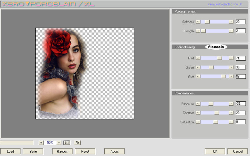The image size is (250, 156).
Task: Zoom in with the plus button
Action: 41,143
